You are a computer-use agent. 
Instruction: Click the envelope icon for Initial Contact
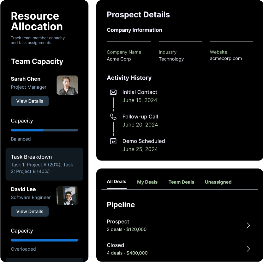113,92
